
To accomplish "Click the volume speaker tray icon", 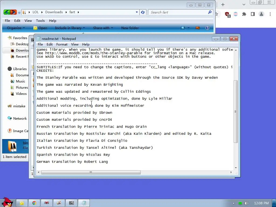I will tap(247, 203).
